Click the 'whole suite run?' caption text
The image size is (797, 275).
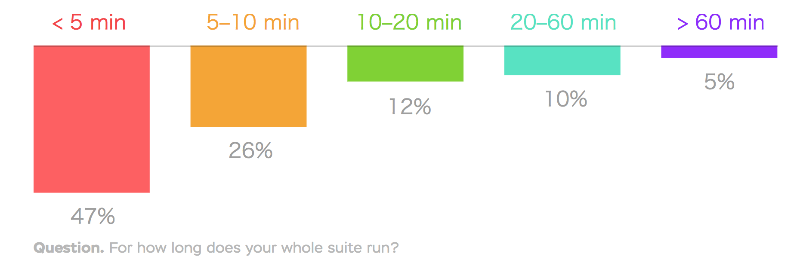(340, 248)
